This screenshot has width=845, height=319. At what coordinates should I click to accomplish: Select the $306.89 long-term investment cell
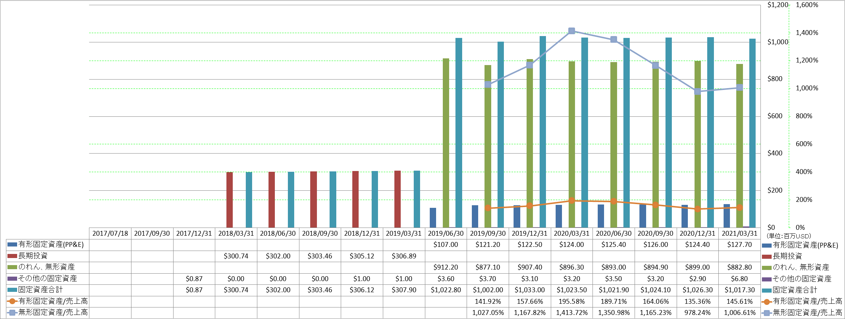click(x=404, y=256)
